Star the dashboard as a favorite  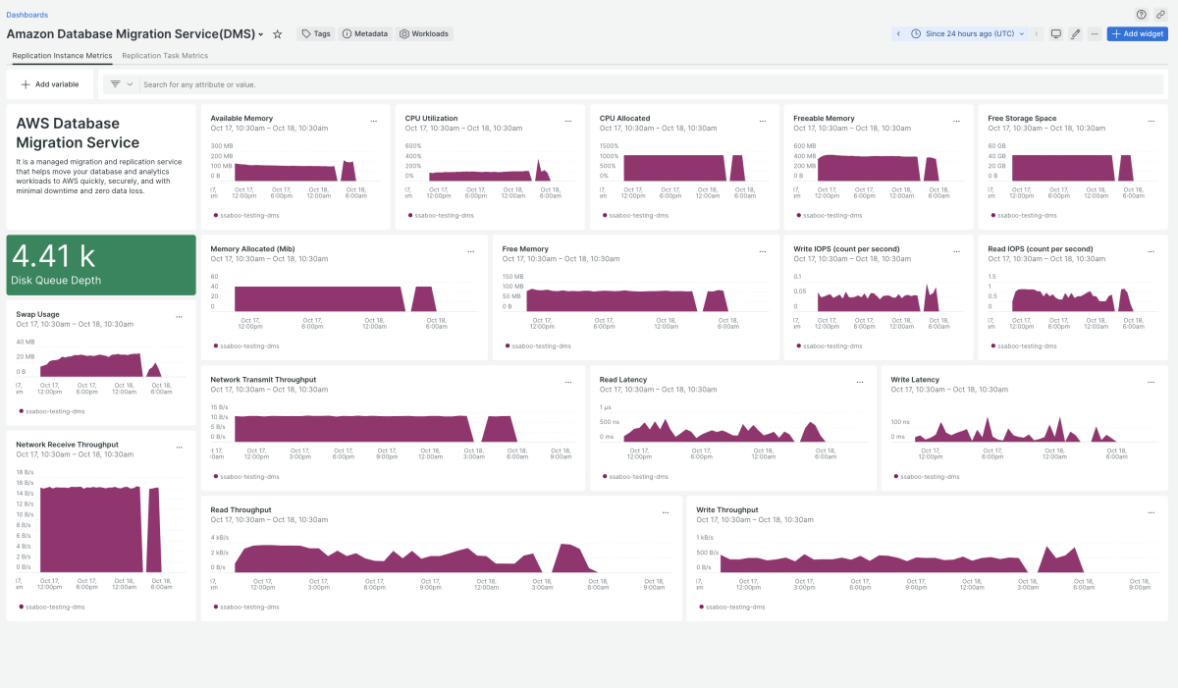(x=278, y=34)
